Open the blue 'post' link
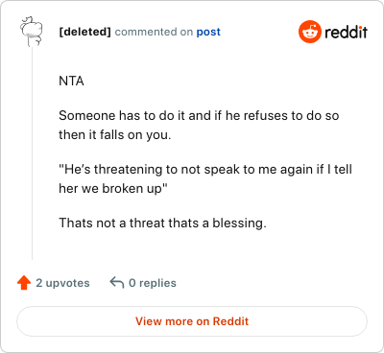 pos(208,32)
